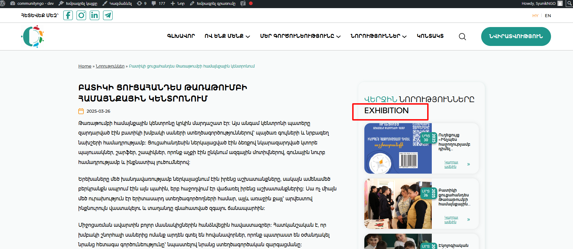The width and height of the screenshot is (573, 249).
Task: Click read more link on Բատիկի card
Action: click(x=451, y=220)
